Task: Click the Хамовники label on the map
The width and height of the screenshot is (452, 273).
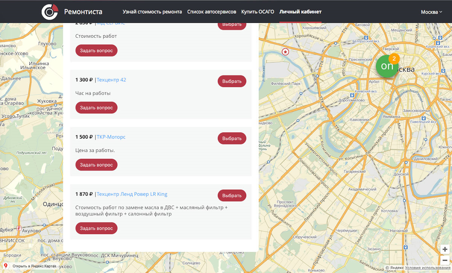Action: point(359,120)
